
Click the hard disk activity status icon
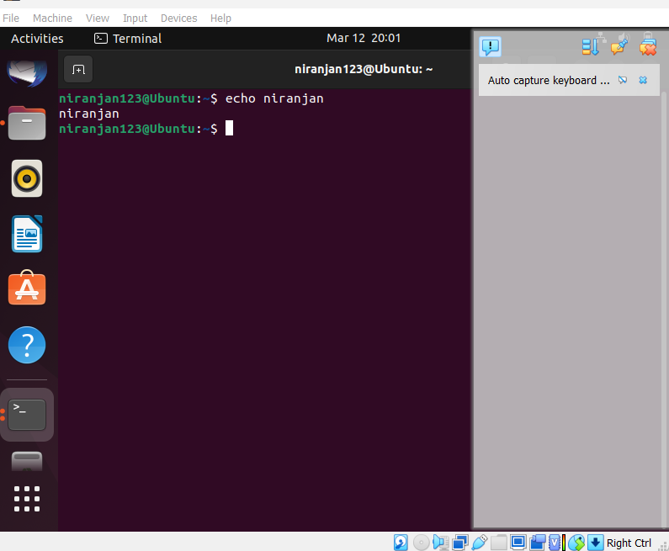pos(401,543)
